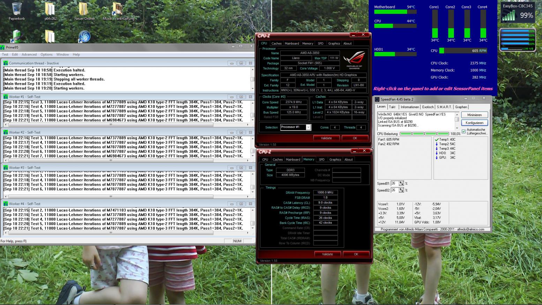
Task: Click the Speed02 percentage input field
Action: click(x=395, y=190)
